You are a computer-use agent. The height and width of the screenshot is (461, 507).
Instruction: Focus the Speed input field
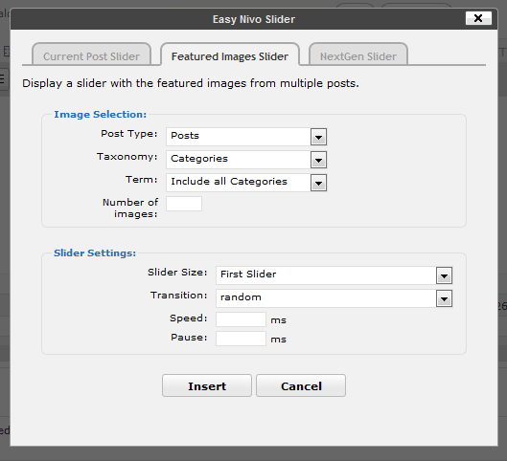click(x=241, y=319)
